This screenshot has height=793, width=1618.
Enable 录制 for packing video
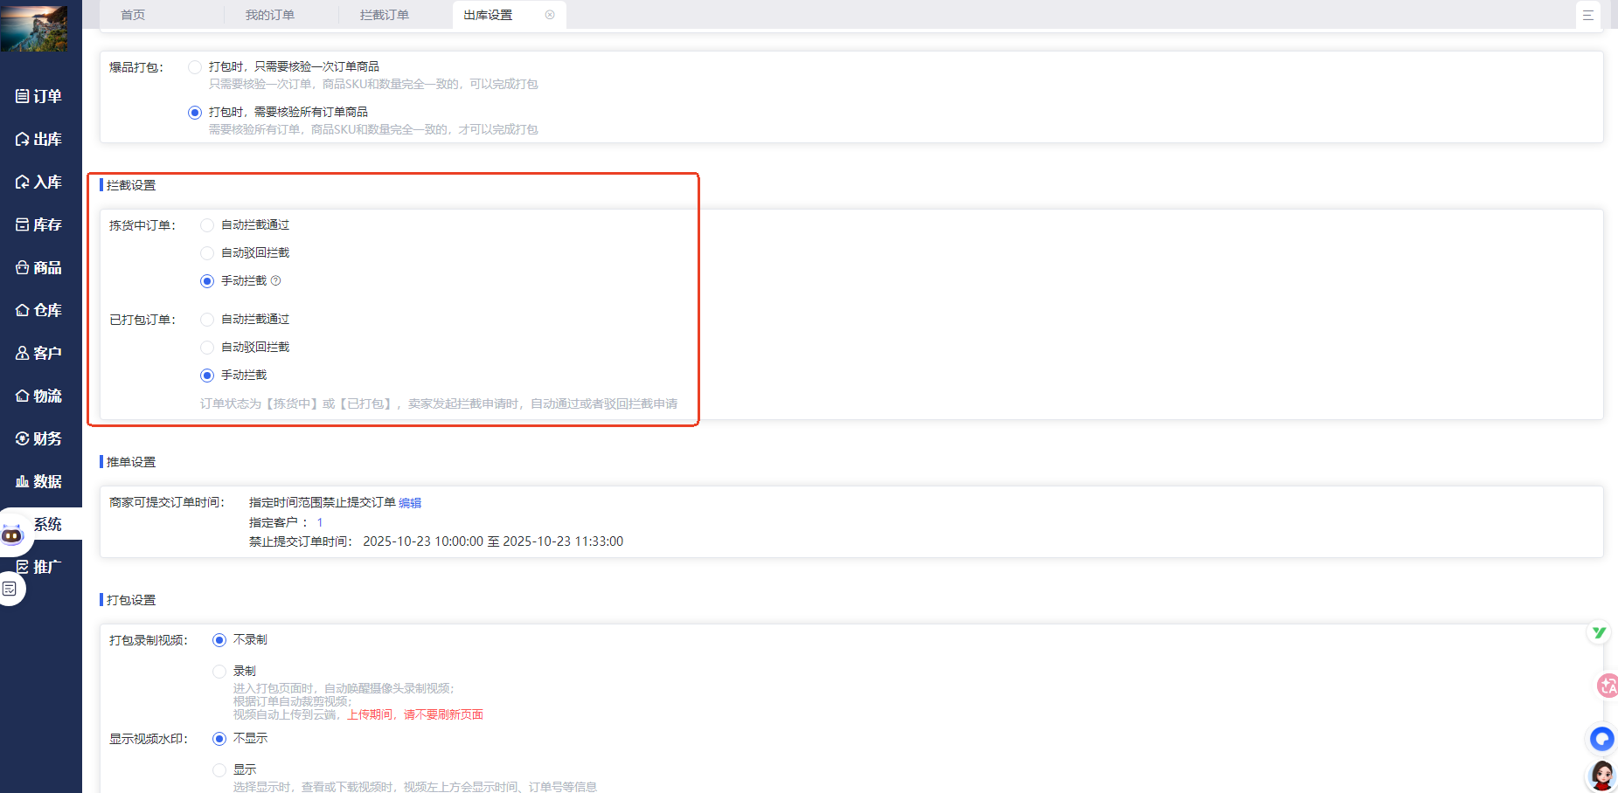click(219, 672)
